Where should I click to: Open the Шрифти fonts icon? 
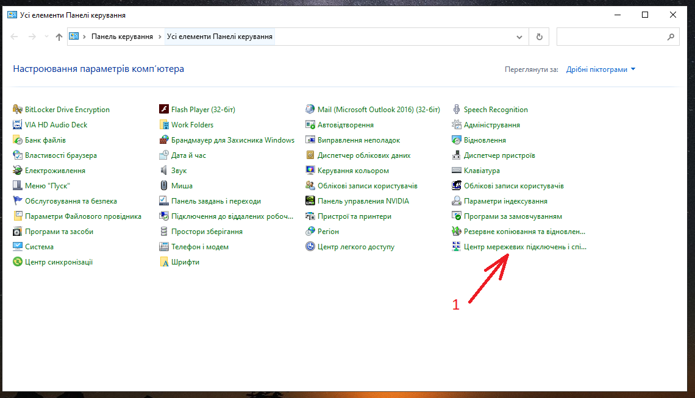(164, 262)
